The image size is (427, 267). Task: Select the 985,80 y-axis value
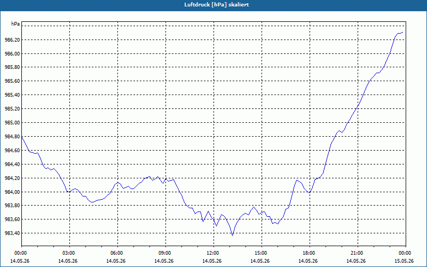12,67
